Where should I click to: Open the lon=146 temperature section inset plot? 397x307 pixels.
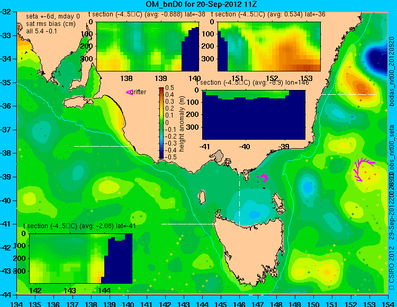254,115
